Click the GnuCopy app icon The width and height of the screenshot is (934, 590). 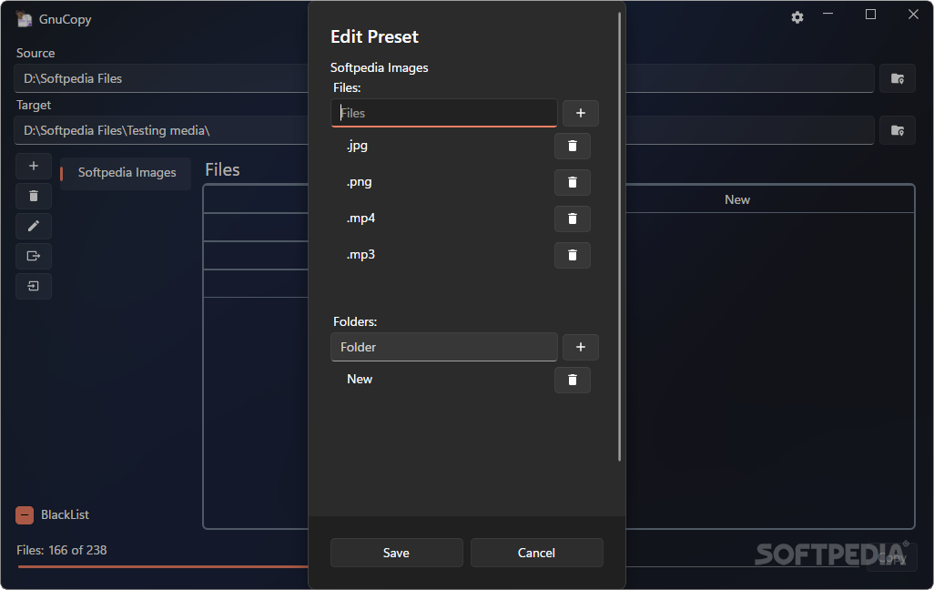click(x=24, y=19)
